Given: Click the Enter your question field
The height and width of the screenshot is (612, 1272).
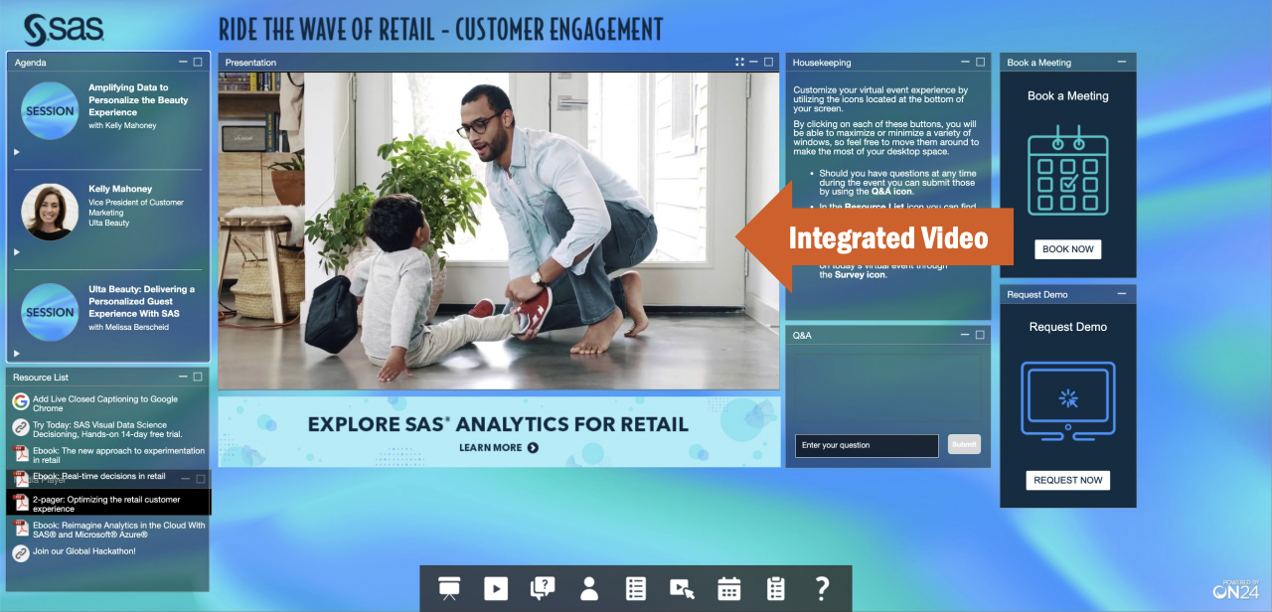Looking at the screenshot, I should [867, 445].
